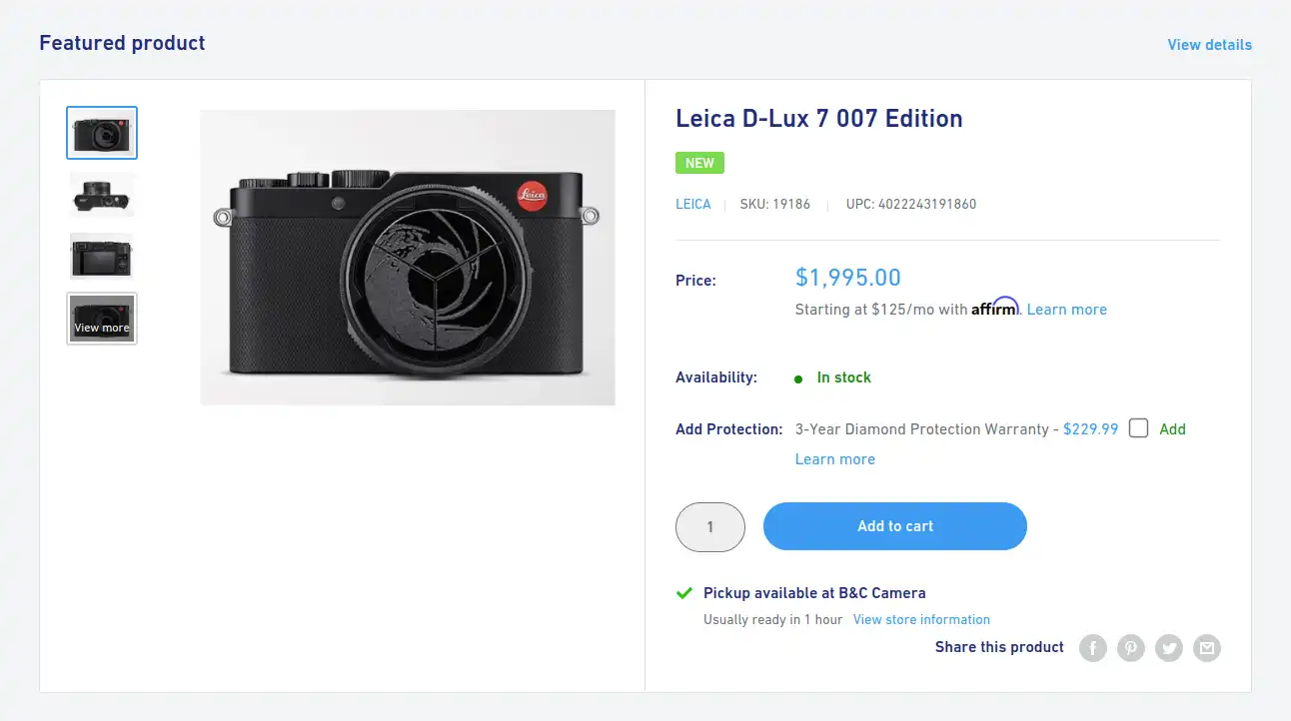Screen dimensions: 1291x721
Task: Share product on Twitter icon
Action: pyautogui.click(x=1169, y=648)
